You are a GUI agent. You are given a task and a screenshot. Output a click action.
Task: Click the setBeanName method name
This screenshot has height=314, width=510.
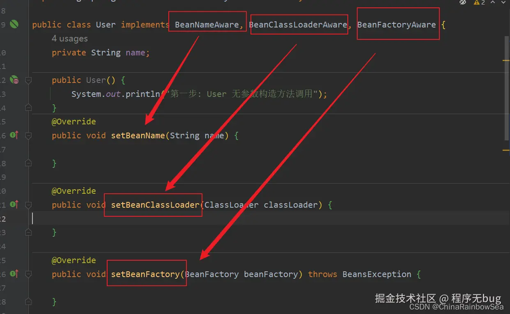pos(138,135)
